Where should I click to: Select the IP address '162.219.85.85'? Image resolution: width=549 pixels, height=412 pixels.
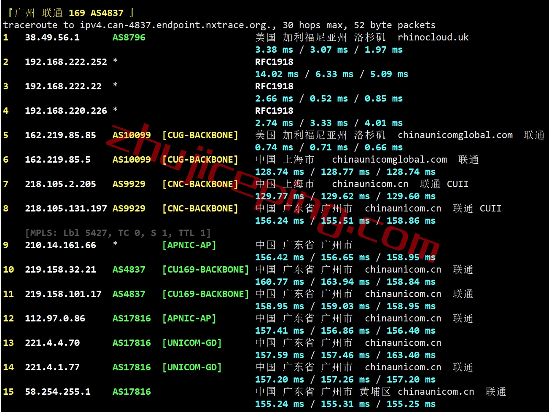coord(60,135)
